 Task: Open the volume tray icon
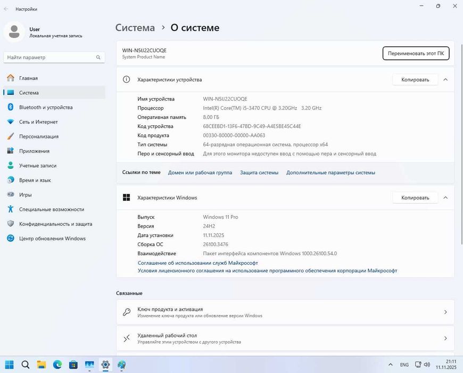pyautogui.click(x=427, y=364)
